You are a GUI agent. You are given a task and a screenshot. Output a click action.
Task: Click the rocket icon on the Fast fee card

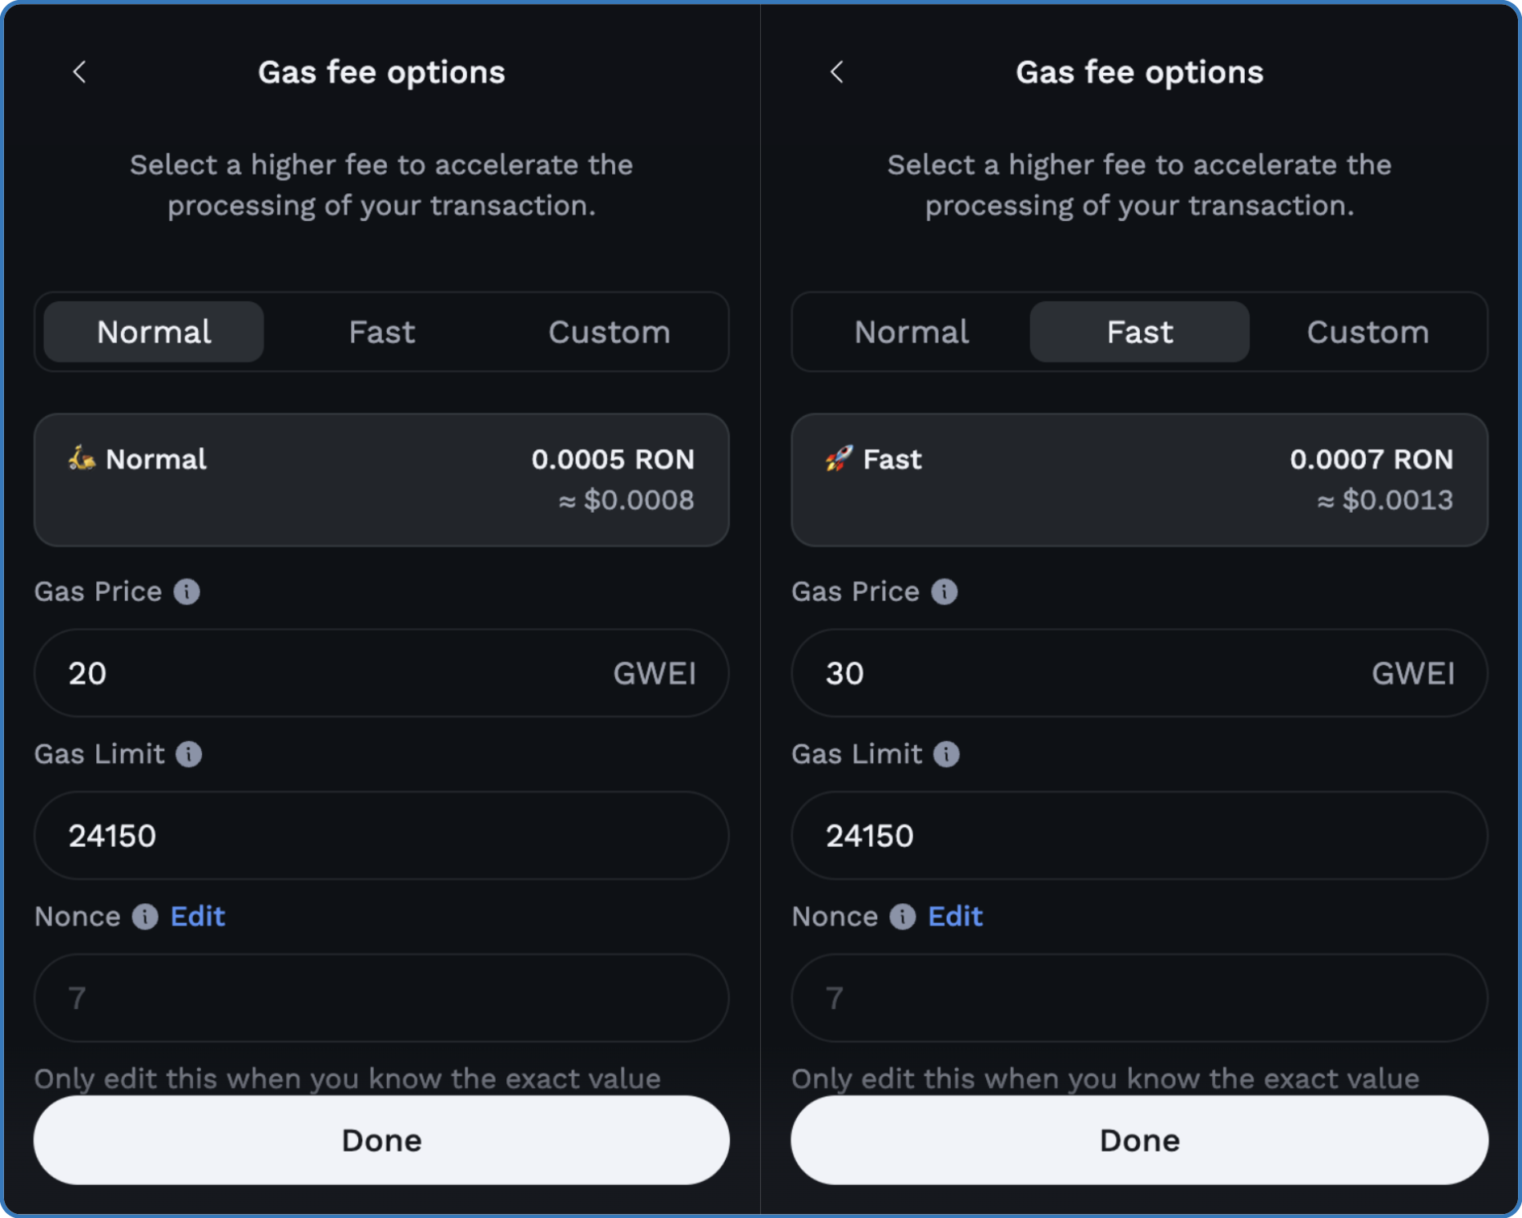tap(838, 458)
